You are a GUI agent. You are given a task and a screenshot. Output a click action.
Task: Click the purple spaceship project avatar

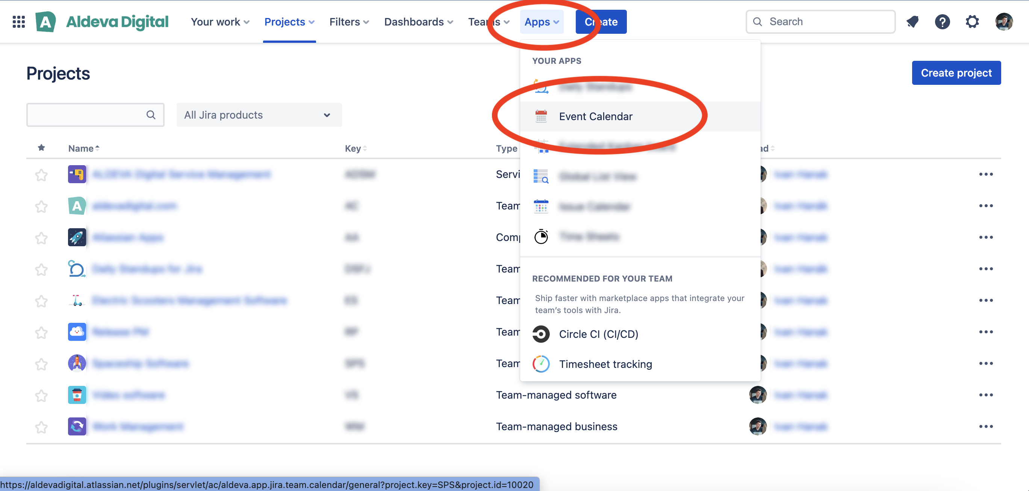pyautogui.click(x=77, y=363)
